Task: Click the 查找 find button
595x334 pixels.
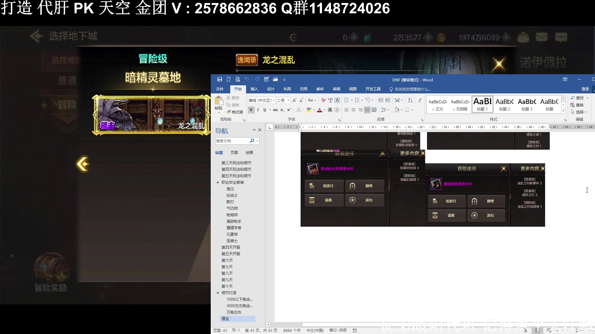Action: click(x=577, y=98)
